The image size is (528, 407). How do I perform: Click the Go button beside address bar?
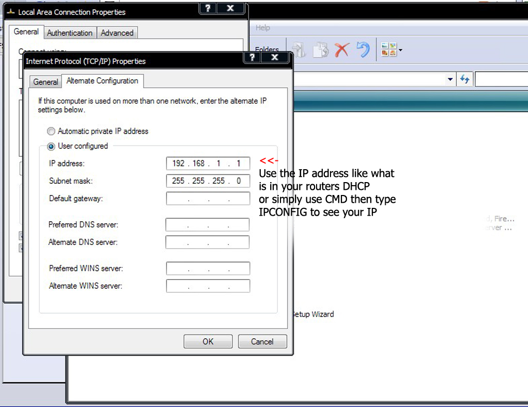point(465,79)
